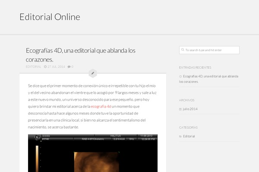Viewport: 259px width, 172px height.
Task: Follow the red ecografia 4d link
Action: [x=101, y=107]
